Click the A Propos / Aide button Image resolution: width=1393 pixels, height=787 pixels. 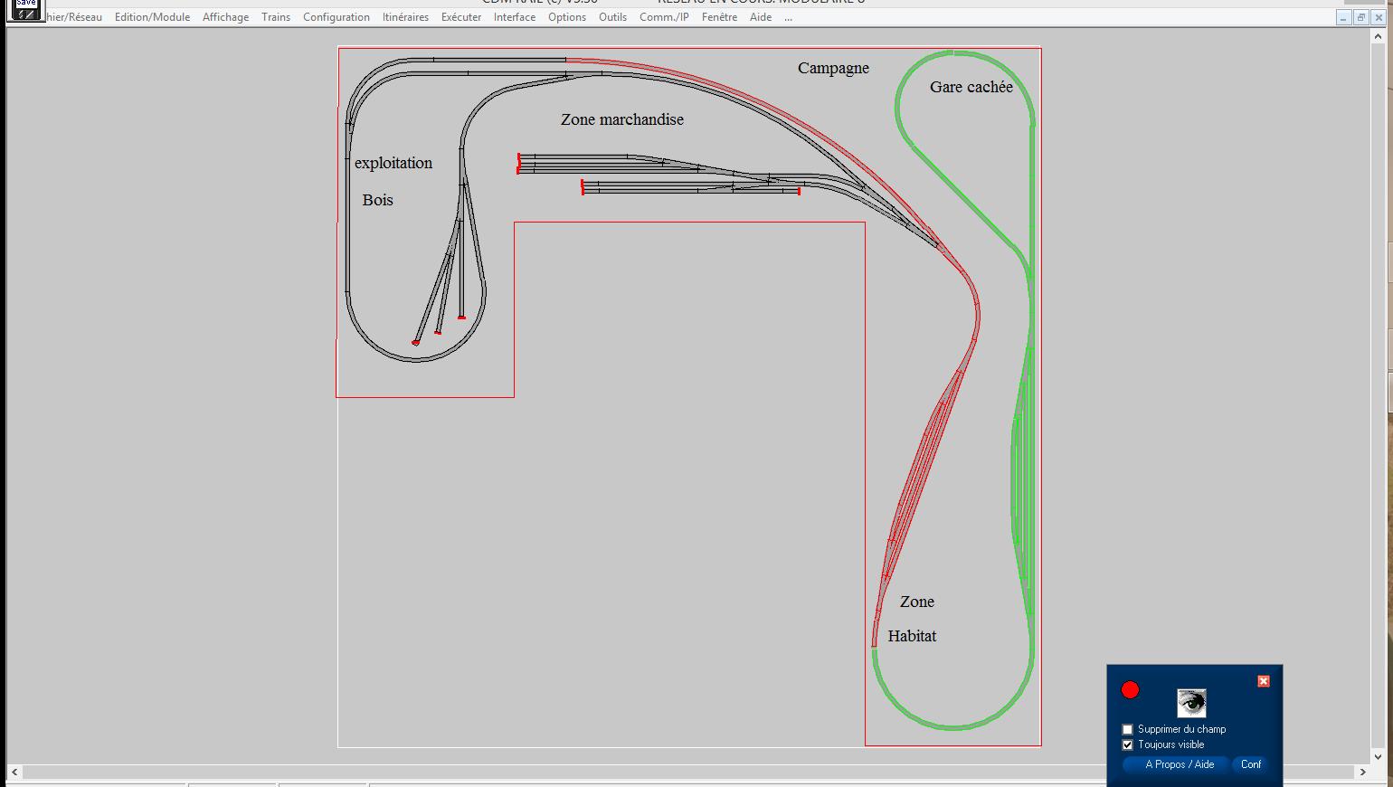pos(1179,764)
